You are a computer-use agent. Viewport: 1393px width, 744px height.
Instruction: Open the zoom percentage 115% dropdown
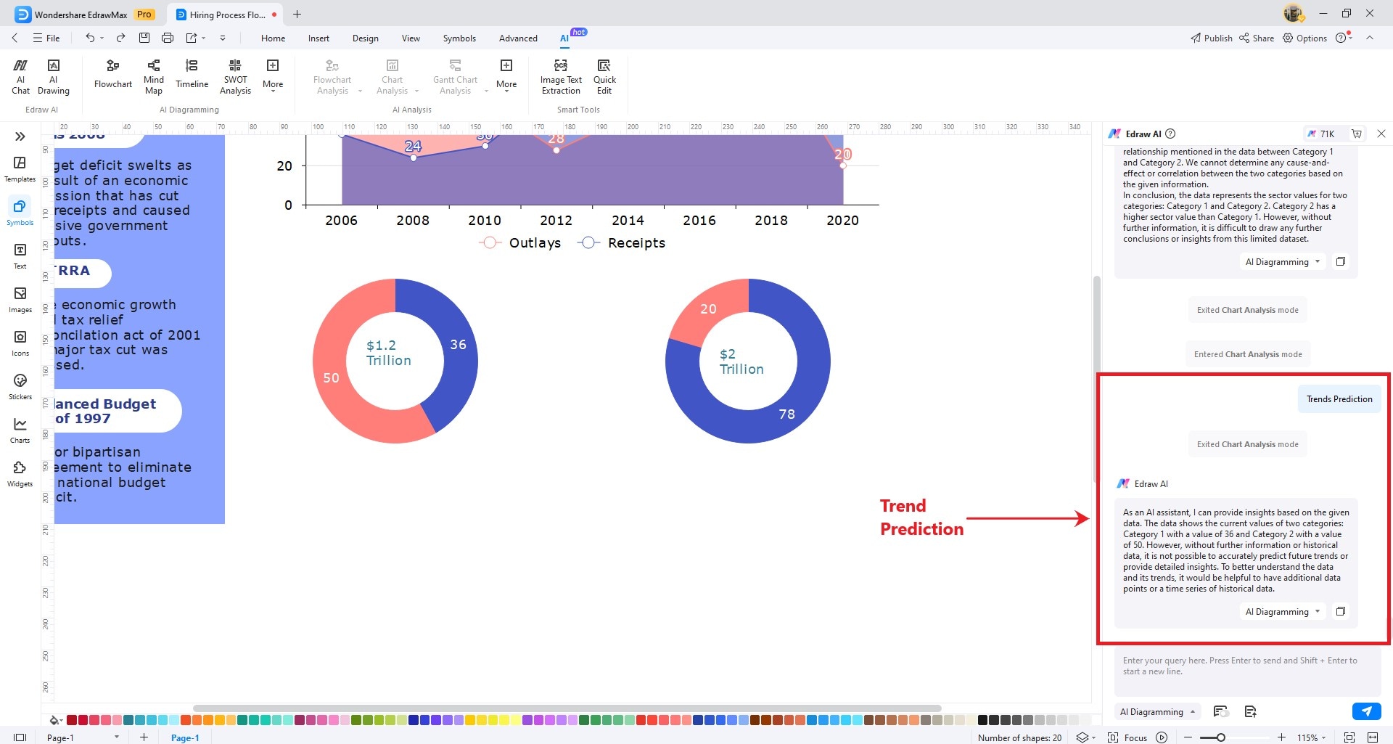(1312, 737)
